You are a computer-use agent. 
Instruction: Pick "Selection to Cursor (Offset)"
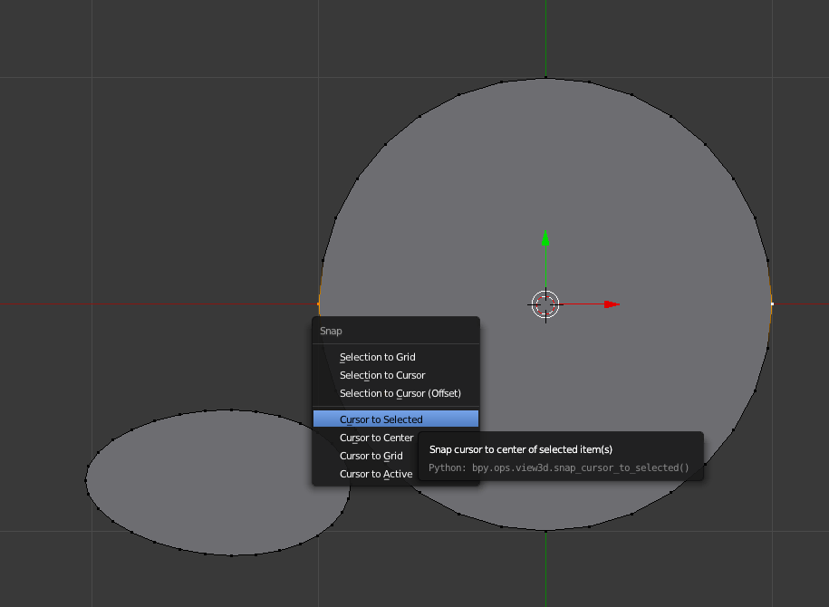click(400, 393)
